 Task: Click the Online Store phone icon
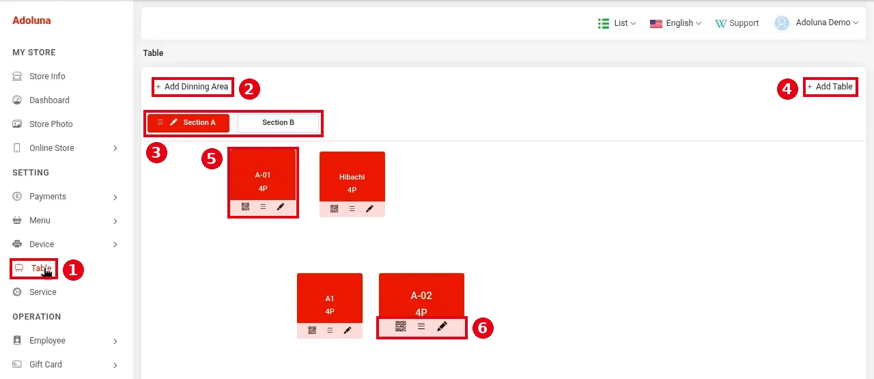click(17, 148)
